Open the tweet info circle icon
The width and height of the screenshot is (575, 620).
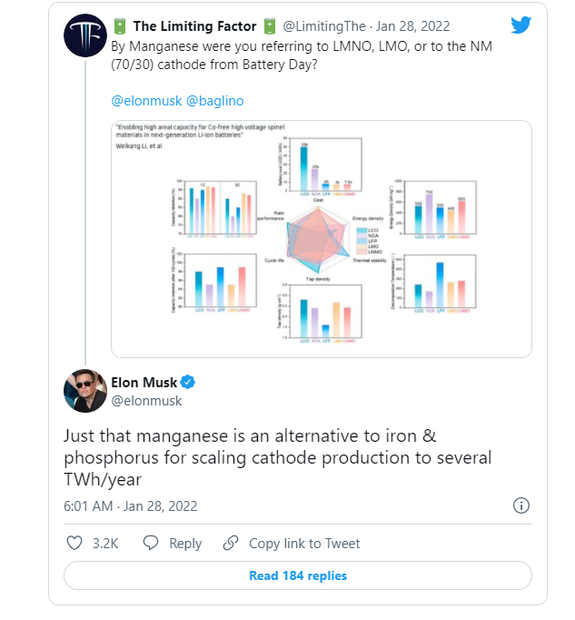(x=522, y=505)
